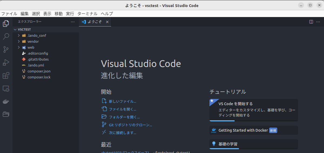The width and height of the screenshot is (324, 153).
Task: Click the git branch icon beside Git リポジトリのクローン
Action: [x=104, y=124]
